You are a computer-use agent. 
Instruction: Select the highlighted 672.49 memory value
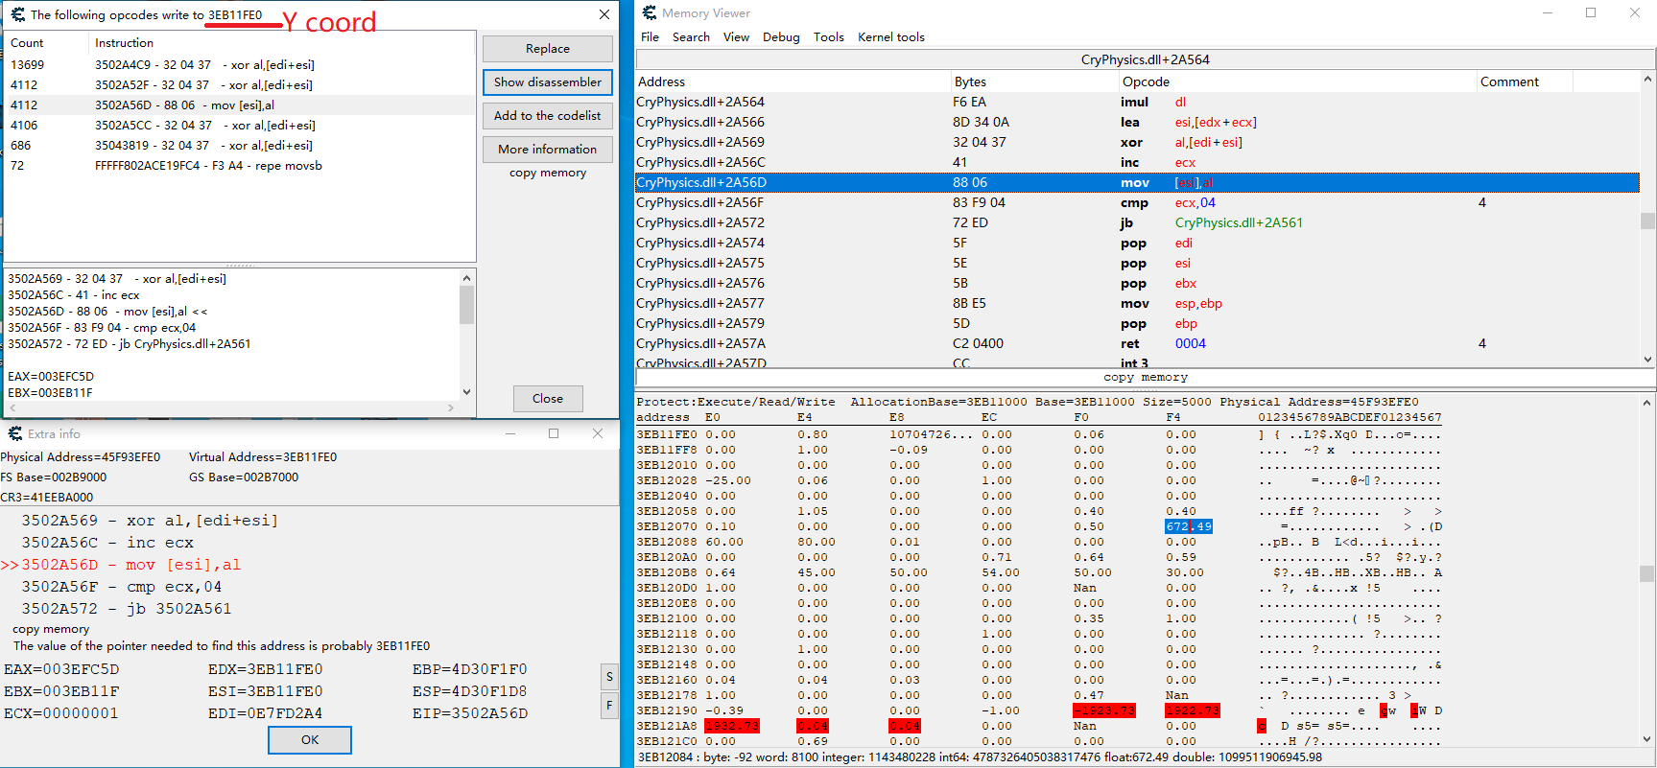(x=1188, y=526)
